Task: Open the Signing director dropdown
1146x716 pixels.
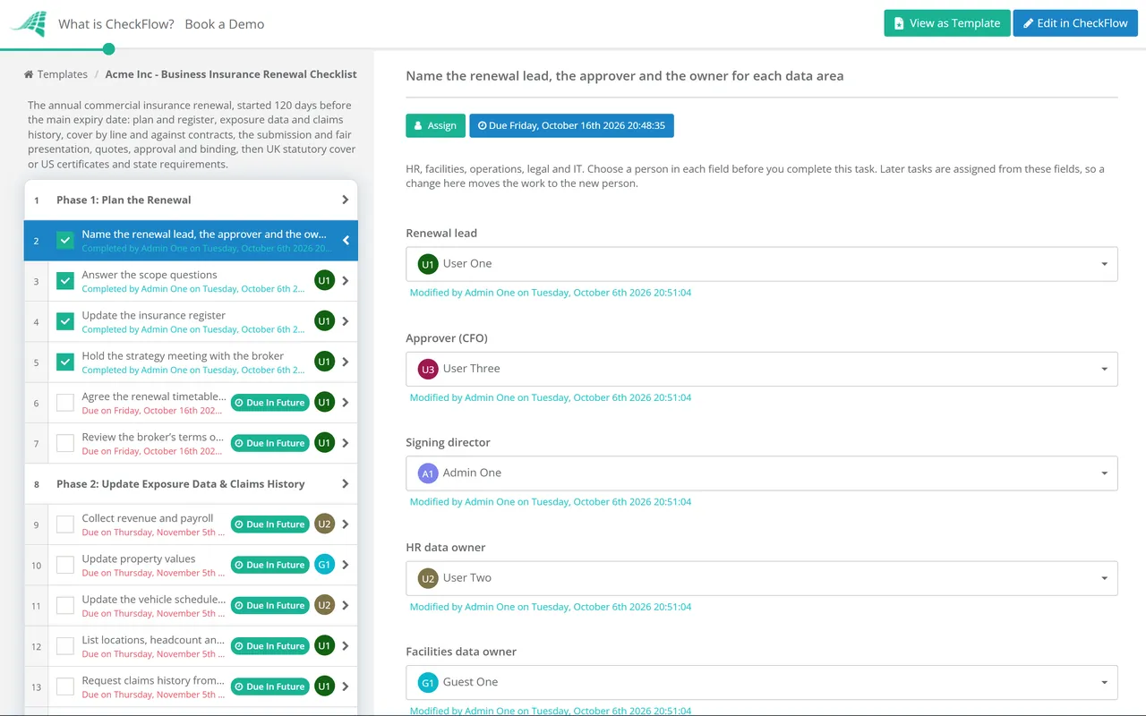Action: 762,473
